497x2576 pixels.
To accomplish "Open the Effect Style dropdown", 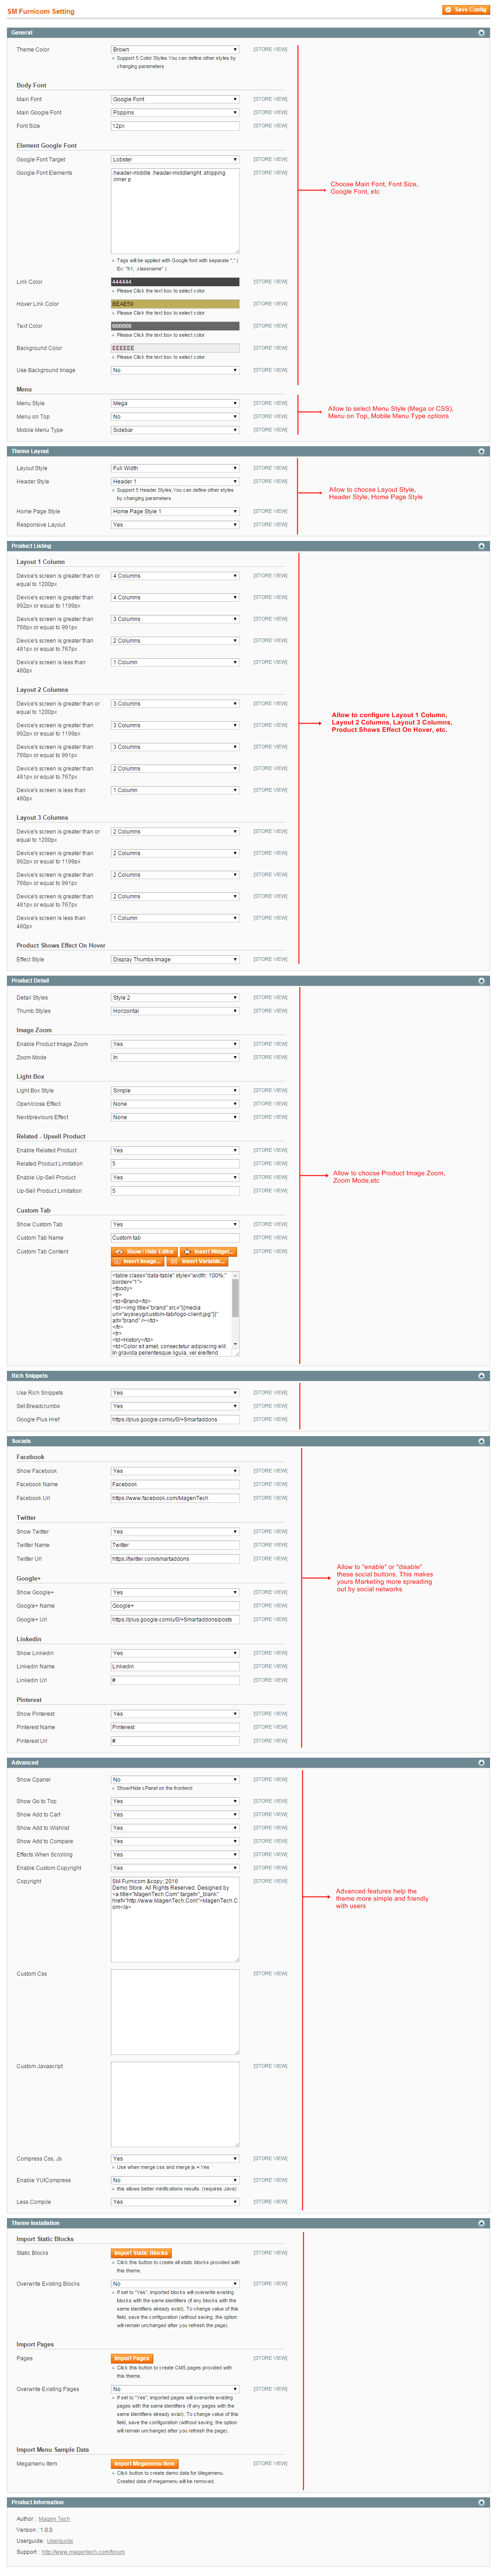I will [x=175, y=959].
